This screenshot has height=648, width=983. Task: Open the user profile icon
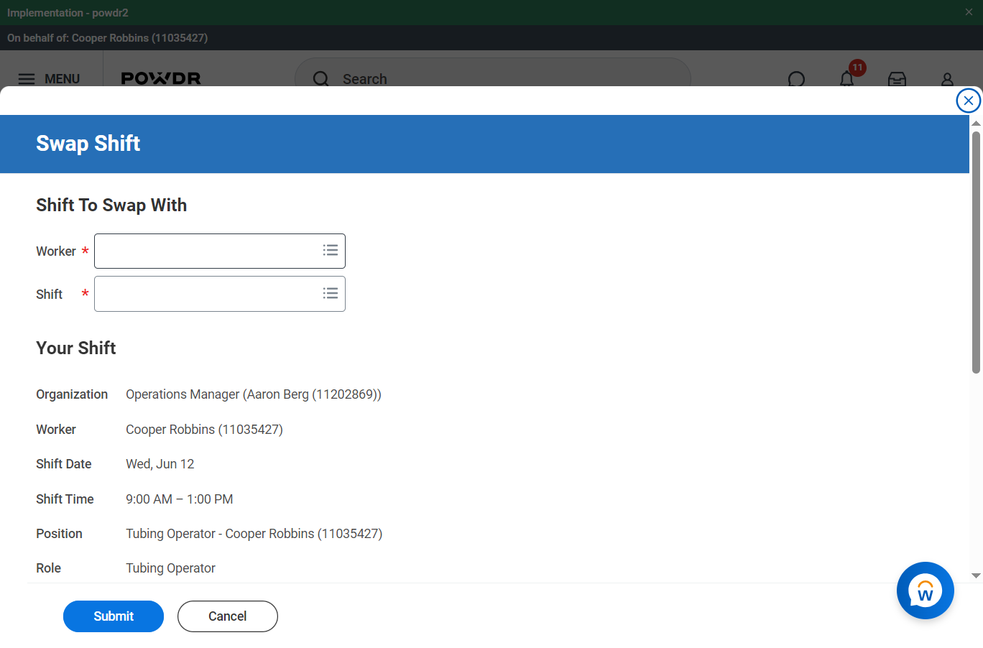tap(947, 79)
